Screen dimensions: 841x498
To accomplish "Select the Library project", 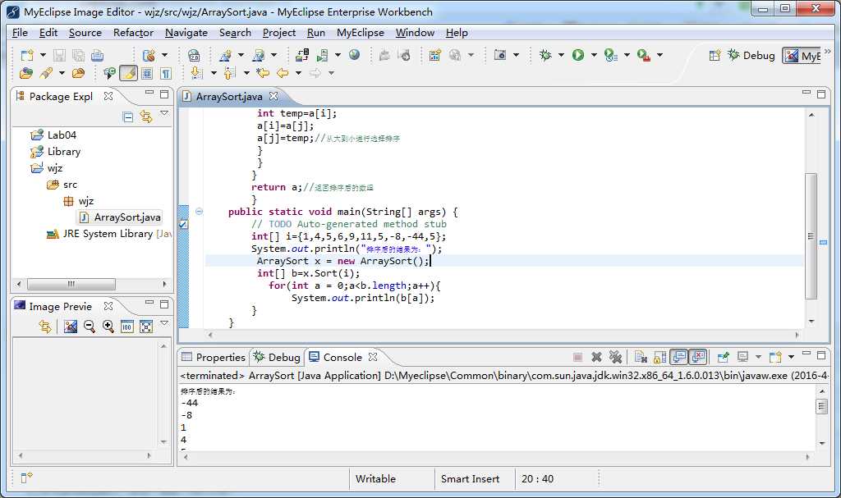I will [x=56, y=152].
